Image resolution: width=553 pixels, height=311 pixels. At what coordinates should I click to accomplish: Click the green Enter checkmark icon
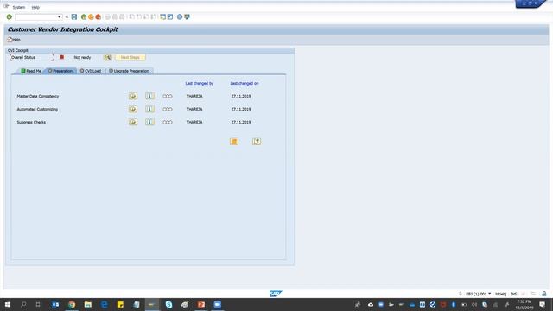pos(10,17)
